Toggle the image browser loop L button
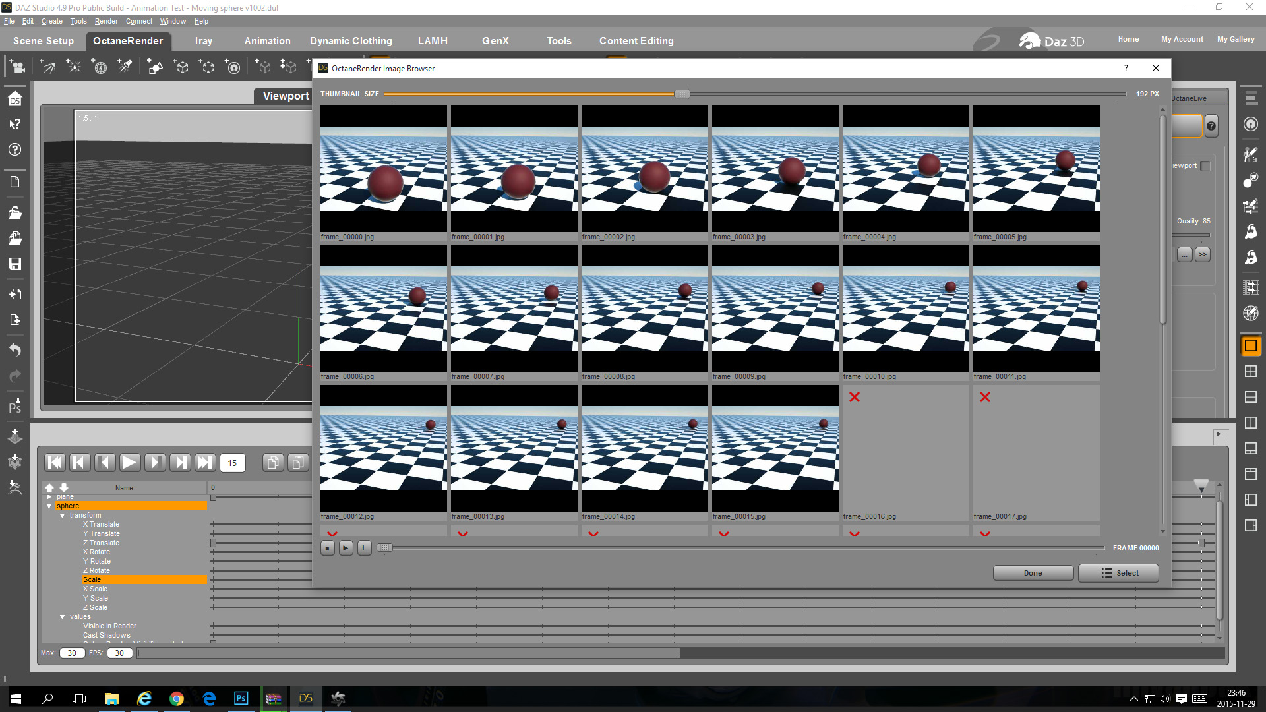The image size is (1266, 712). click(364, 548)
